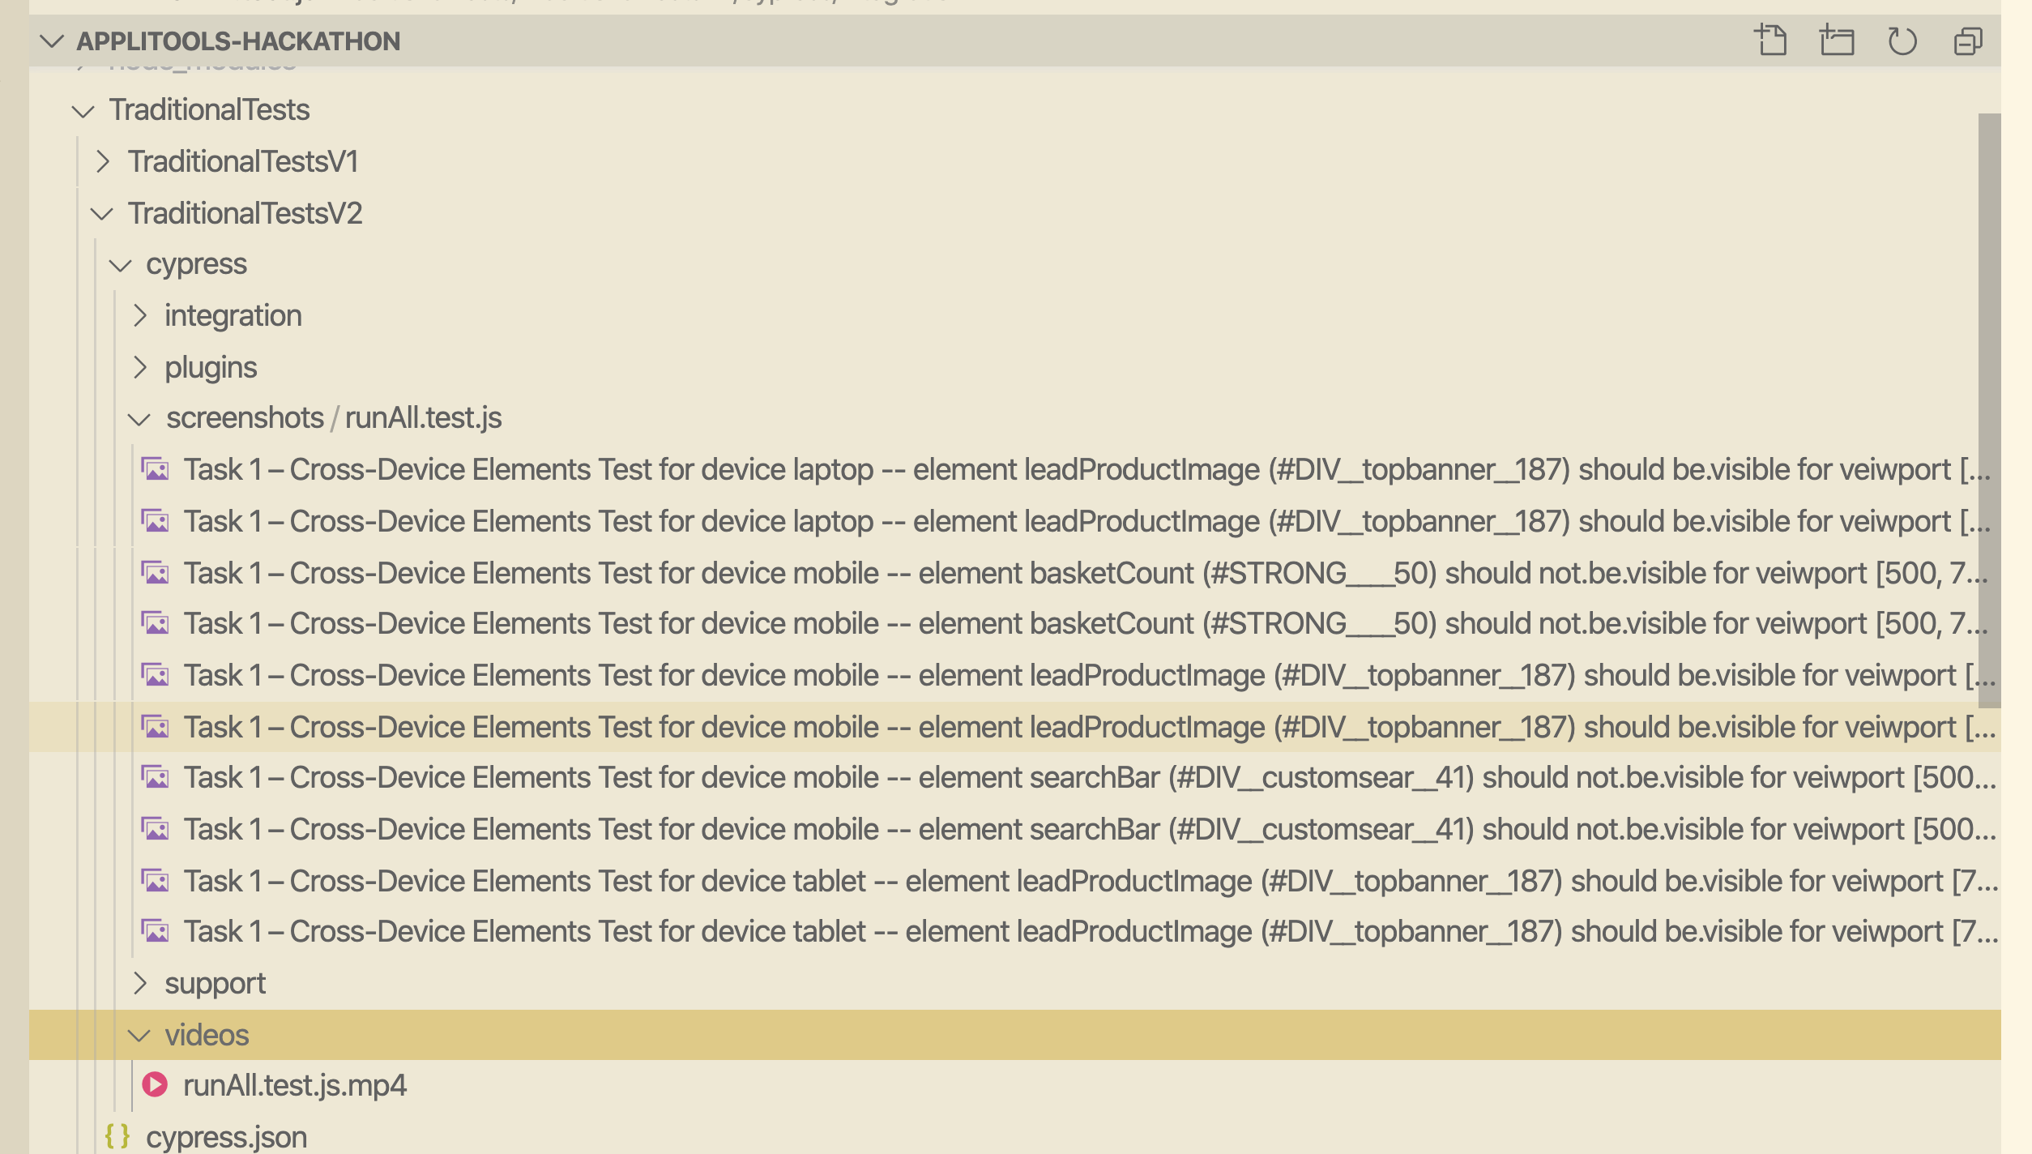
Task: Create a new file in the explorer
Action: 1771,41
